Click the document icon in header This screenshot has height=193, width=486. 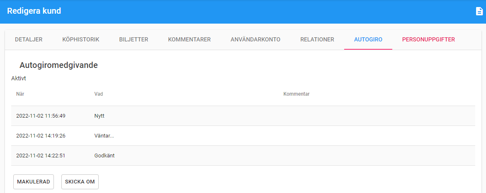479,11
